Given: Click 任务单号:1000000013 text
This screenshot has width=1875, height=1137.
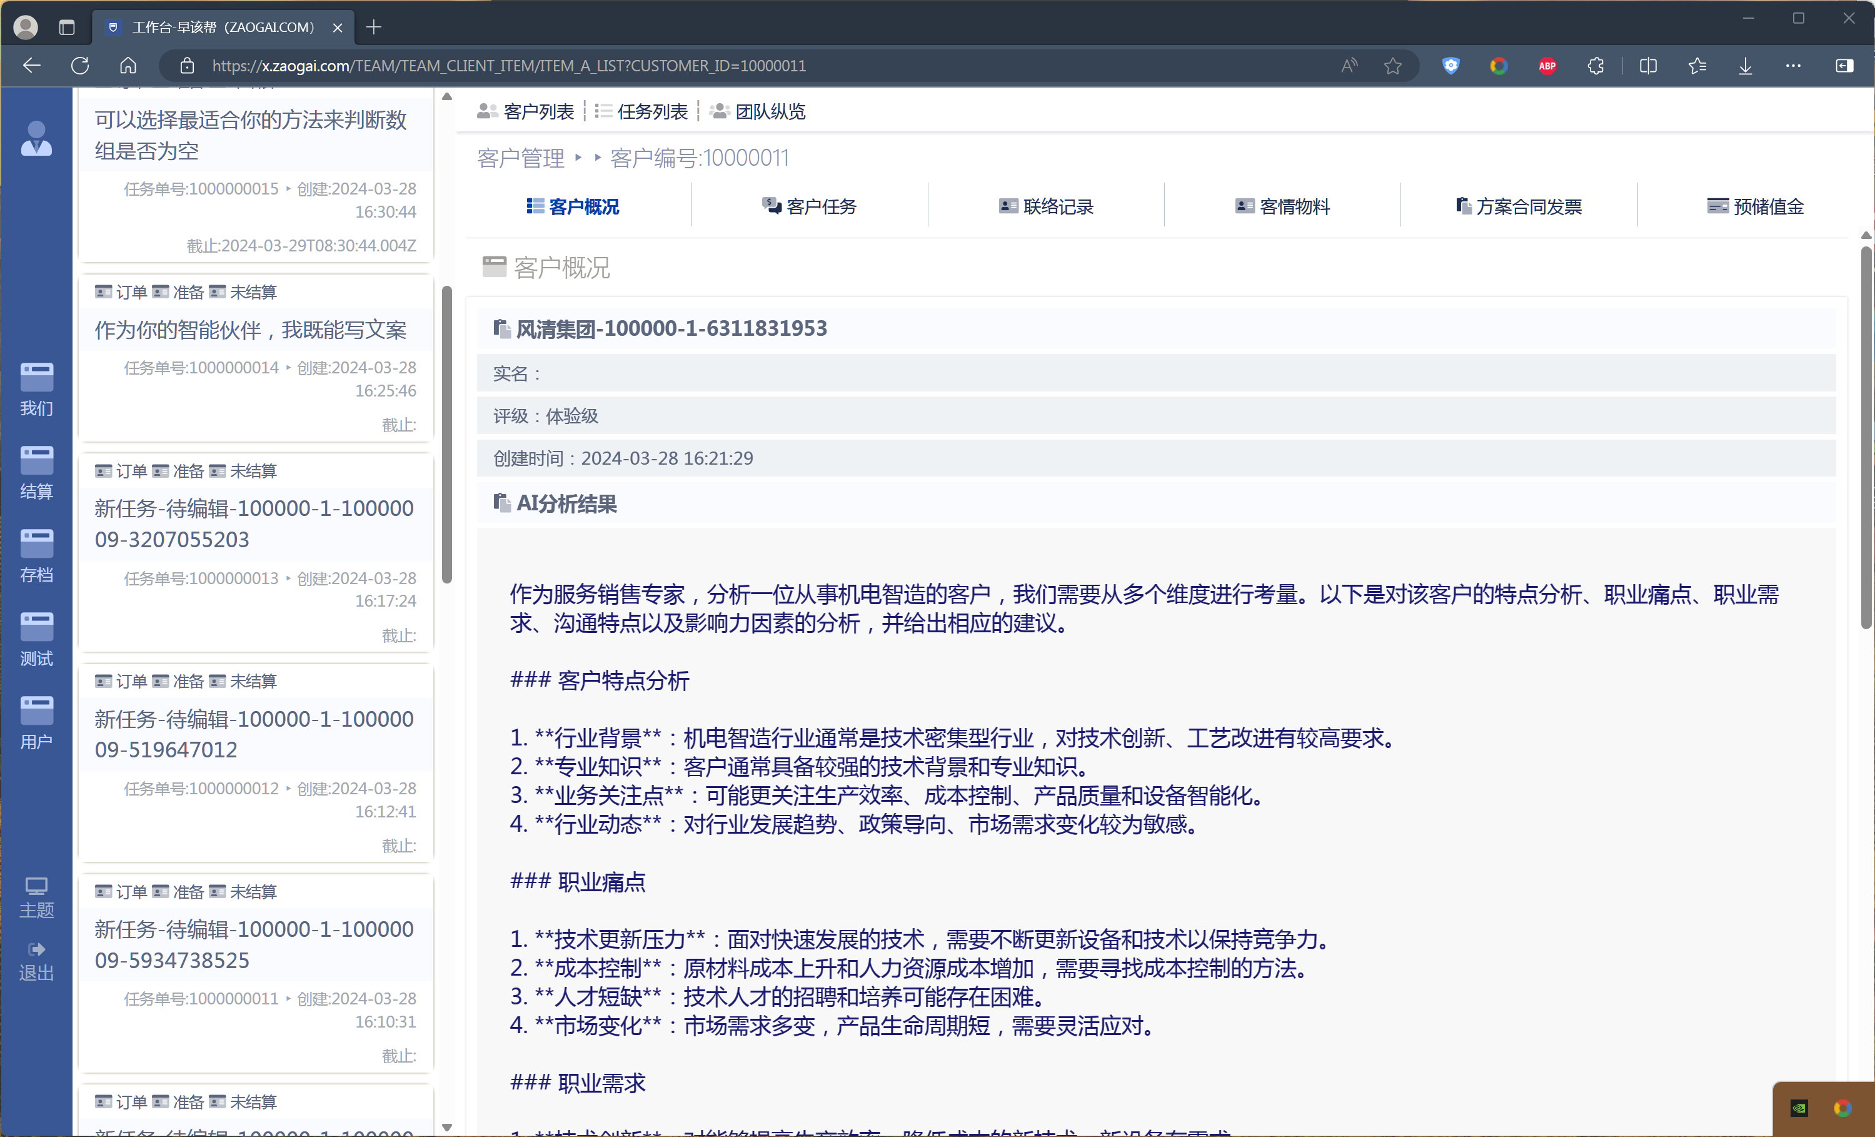Looking at the screenshot, I should (x=201, y=579).
